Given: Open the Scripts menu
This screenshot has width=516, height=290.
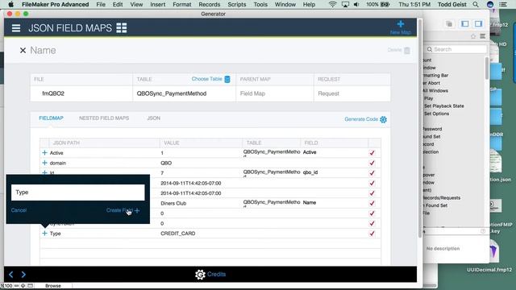Looking at the screenshot, I should point(236,5).
